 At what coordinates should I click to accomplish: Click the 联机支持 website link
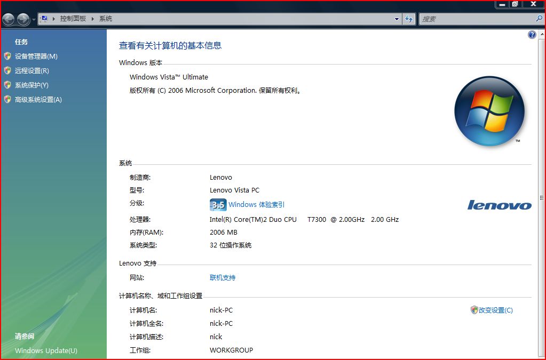click(x=223, y=278)
